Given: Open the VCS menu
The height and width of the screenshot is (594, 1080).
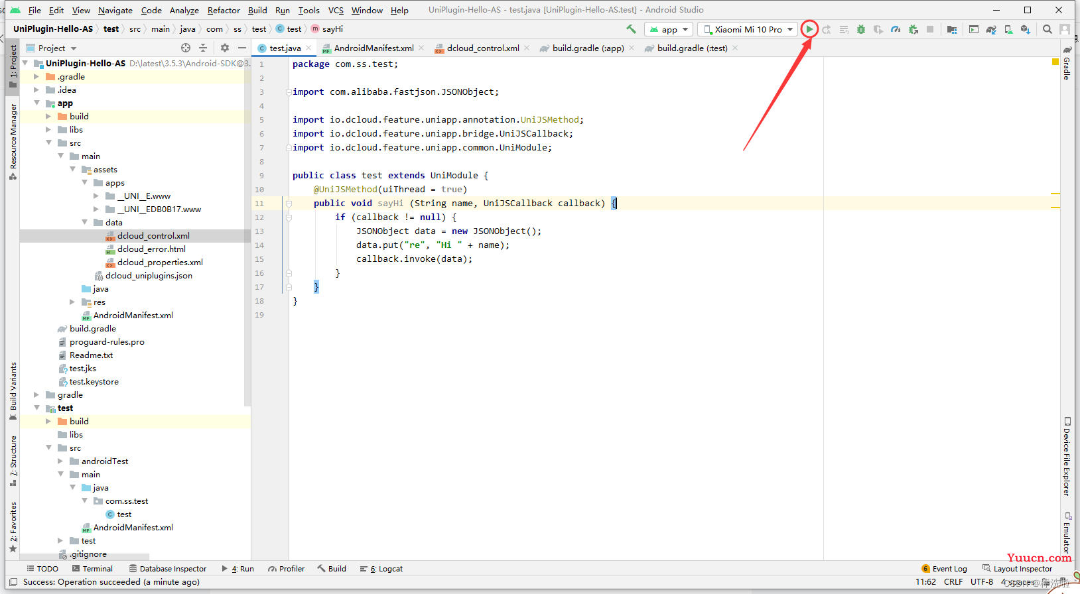Looking at the screenshot, I should (336, 10).
